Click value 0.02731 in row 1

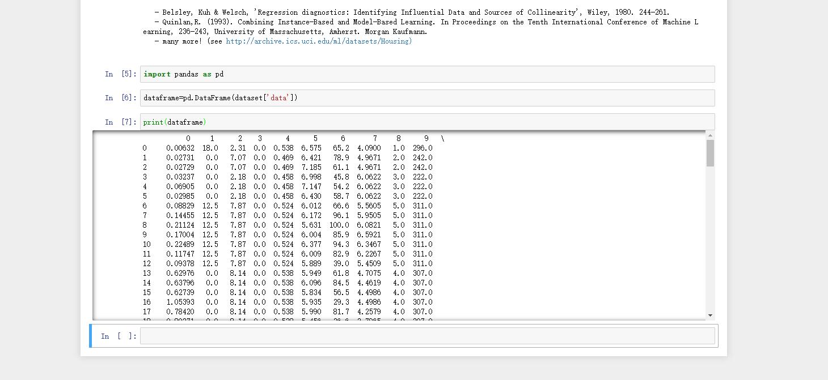180,158
